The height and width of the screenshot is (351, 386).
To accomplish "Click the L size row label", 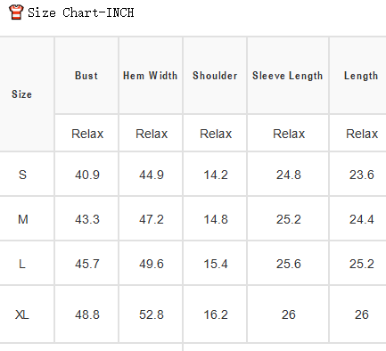I will (22, 264).
